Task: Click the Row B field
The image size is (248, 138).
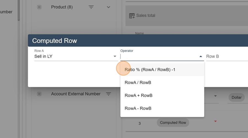Action: 227,57
